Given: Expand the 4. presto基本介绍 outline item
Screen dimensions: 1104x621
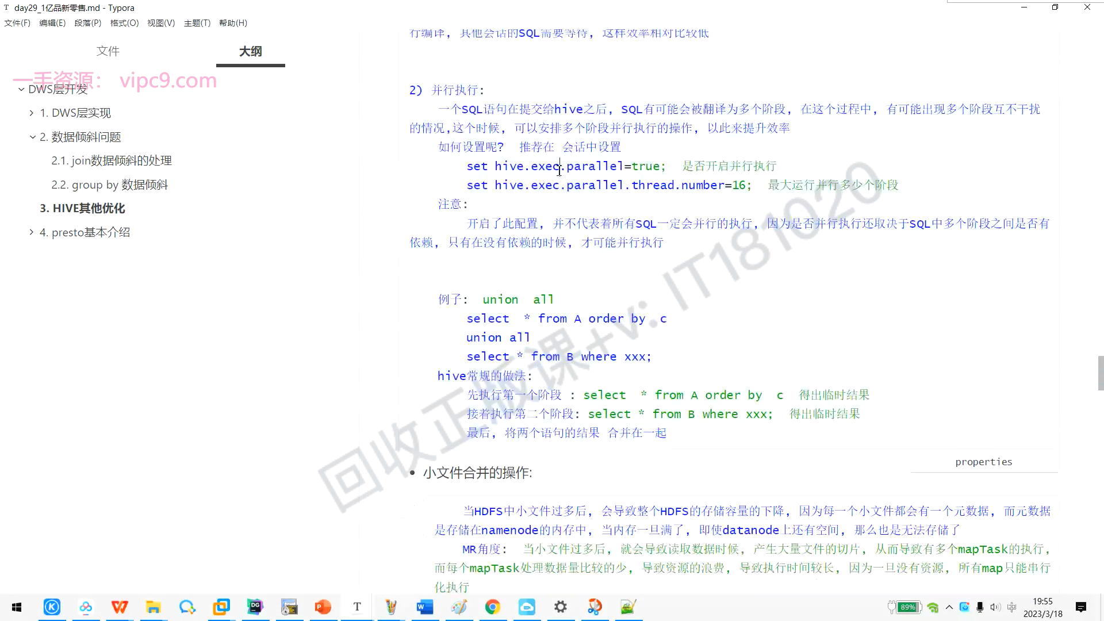Looking at the screenshot, I should point(32,232).
